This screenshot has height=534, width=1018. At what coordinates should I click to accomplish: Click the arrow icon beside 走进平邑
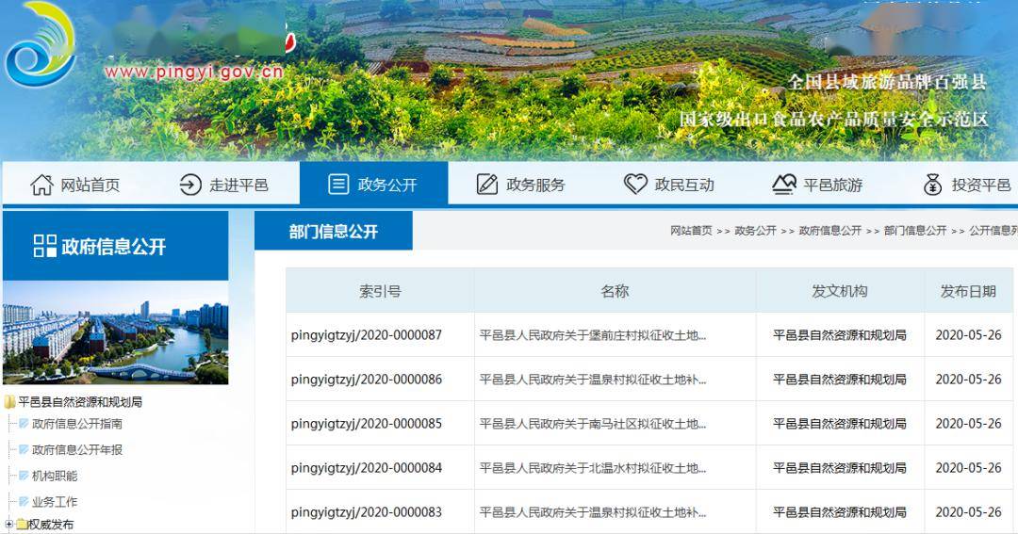(x=190, y=185)
